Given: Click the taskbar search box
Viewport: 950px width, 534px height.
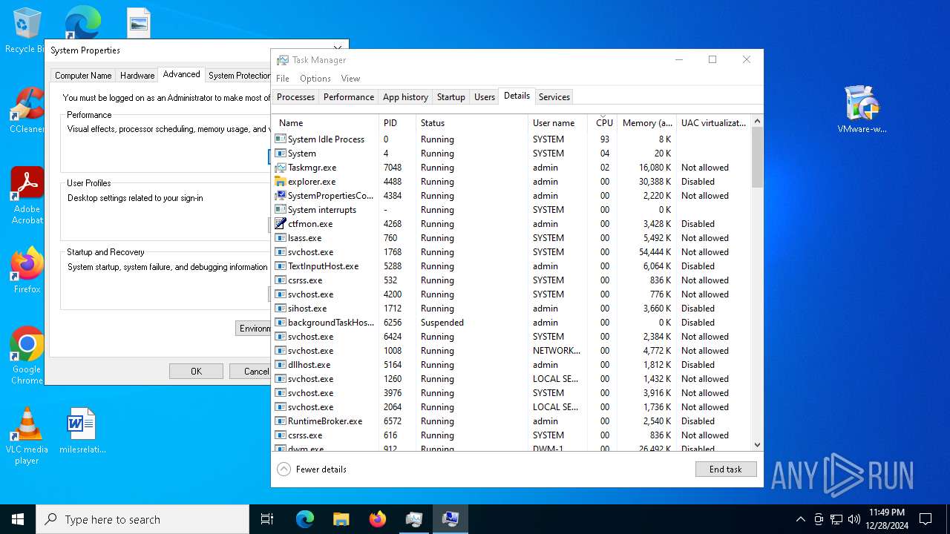Looking at the screenshot, I should (x=142, y=519).
